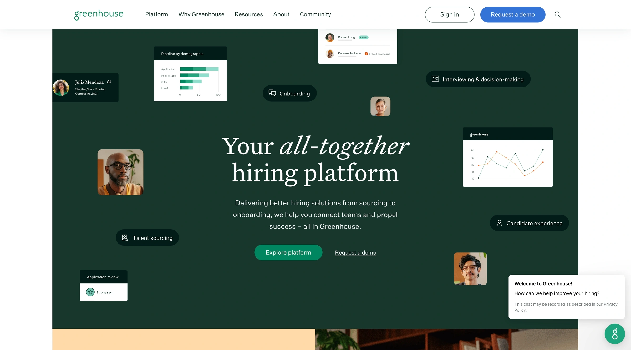Select the Robert Long private toggle
The height and width of the screenshot is (350, 631).
coord(363,37)
